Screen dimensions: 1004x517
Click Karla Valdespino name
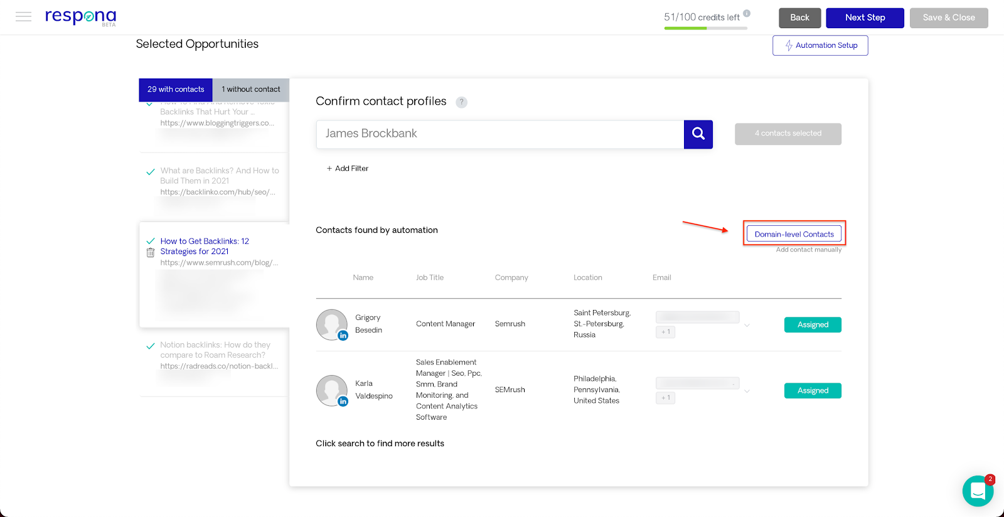374,390
